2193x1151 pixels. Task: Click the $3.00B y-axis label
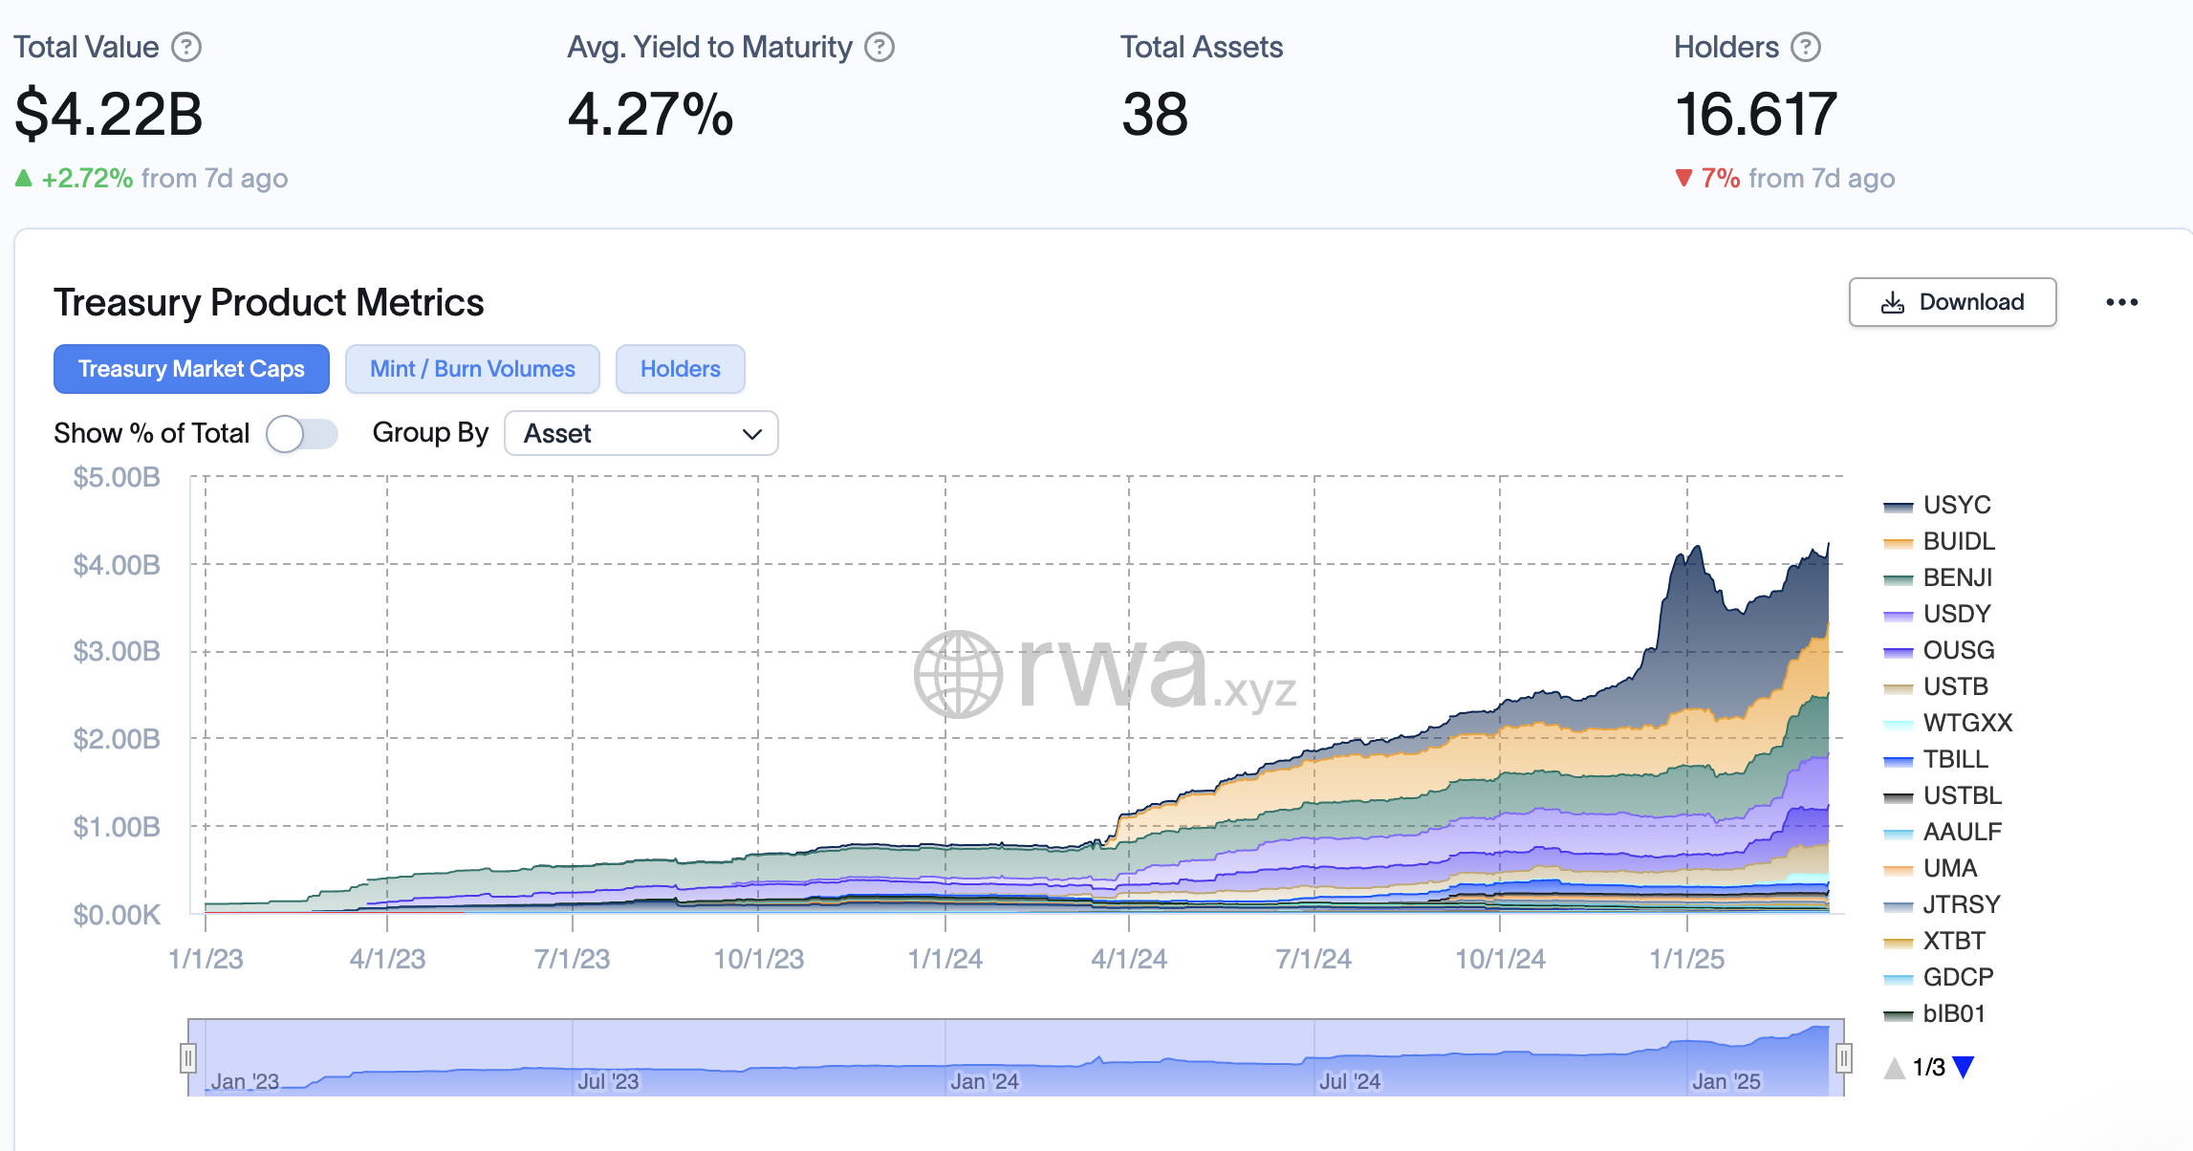coord(117,652)
